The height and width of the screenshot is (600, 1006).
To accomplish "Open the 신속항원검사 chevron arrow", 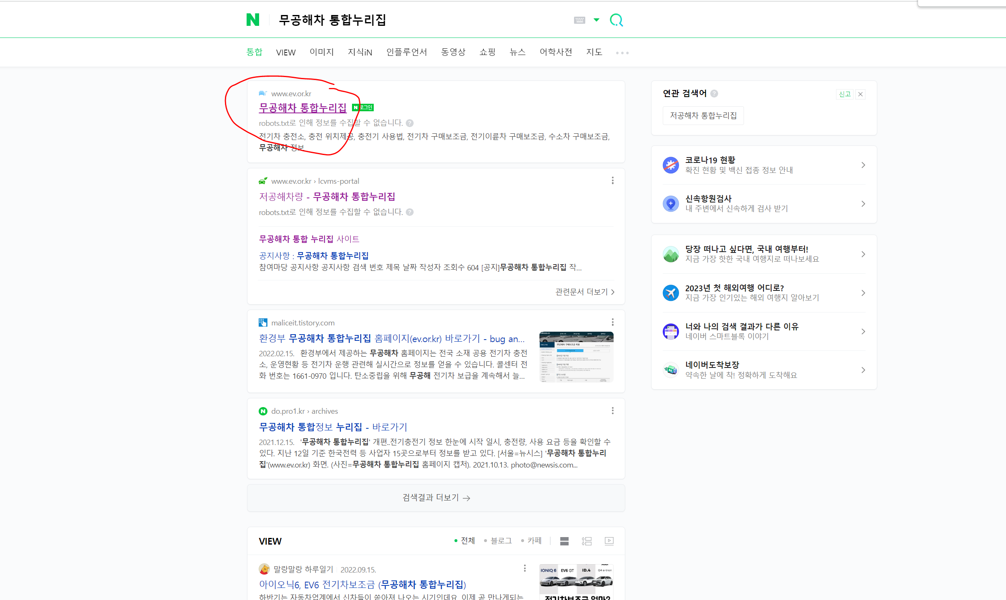I will [863, 204].
